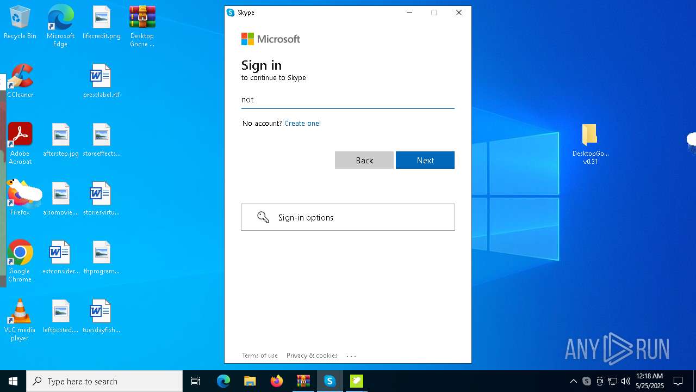Open the volume control in tray
The image size is (696, 392).
pos(626,381)
